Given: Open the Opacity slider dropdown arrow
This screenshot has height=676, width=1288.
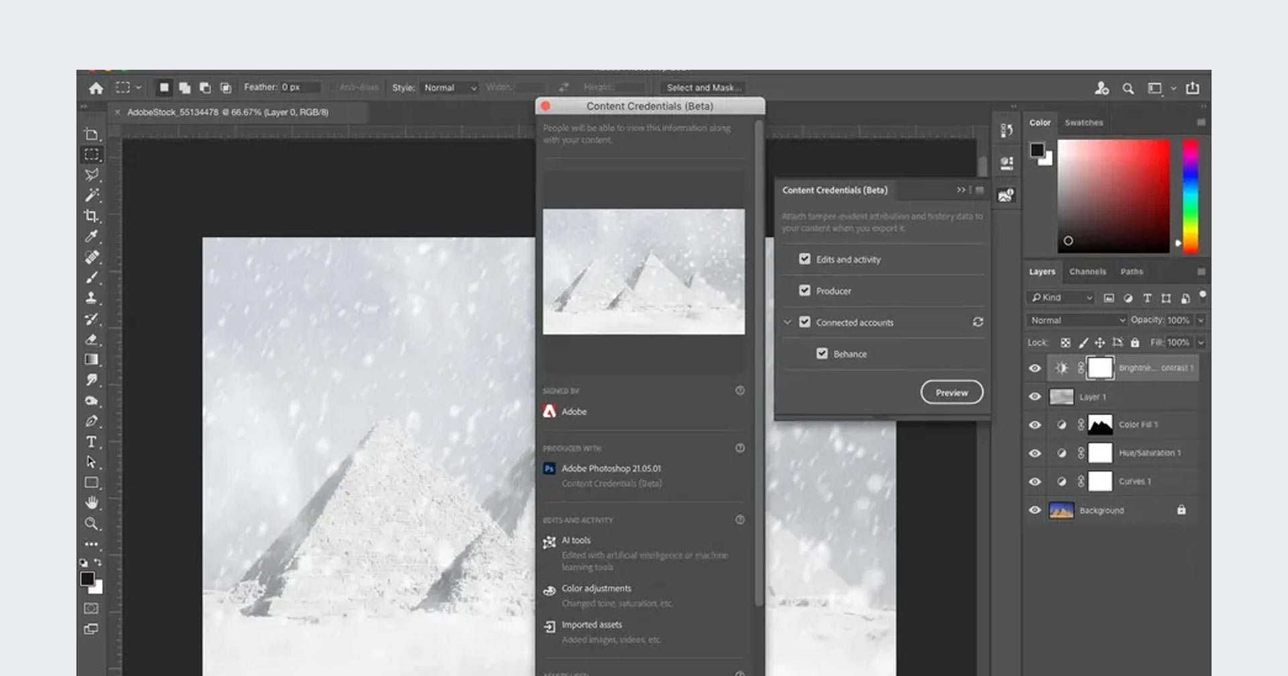Looking at the screenshot, I should (x=1201, y=321).
